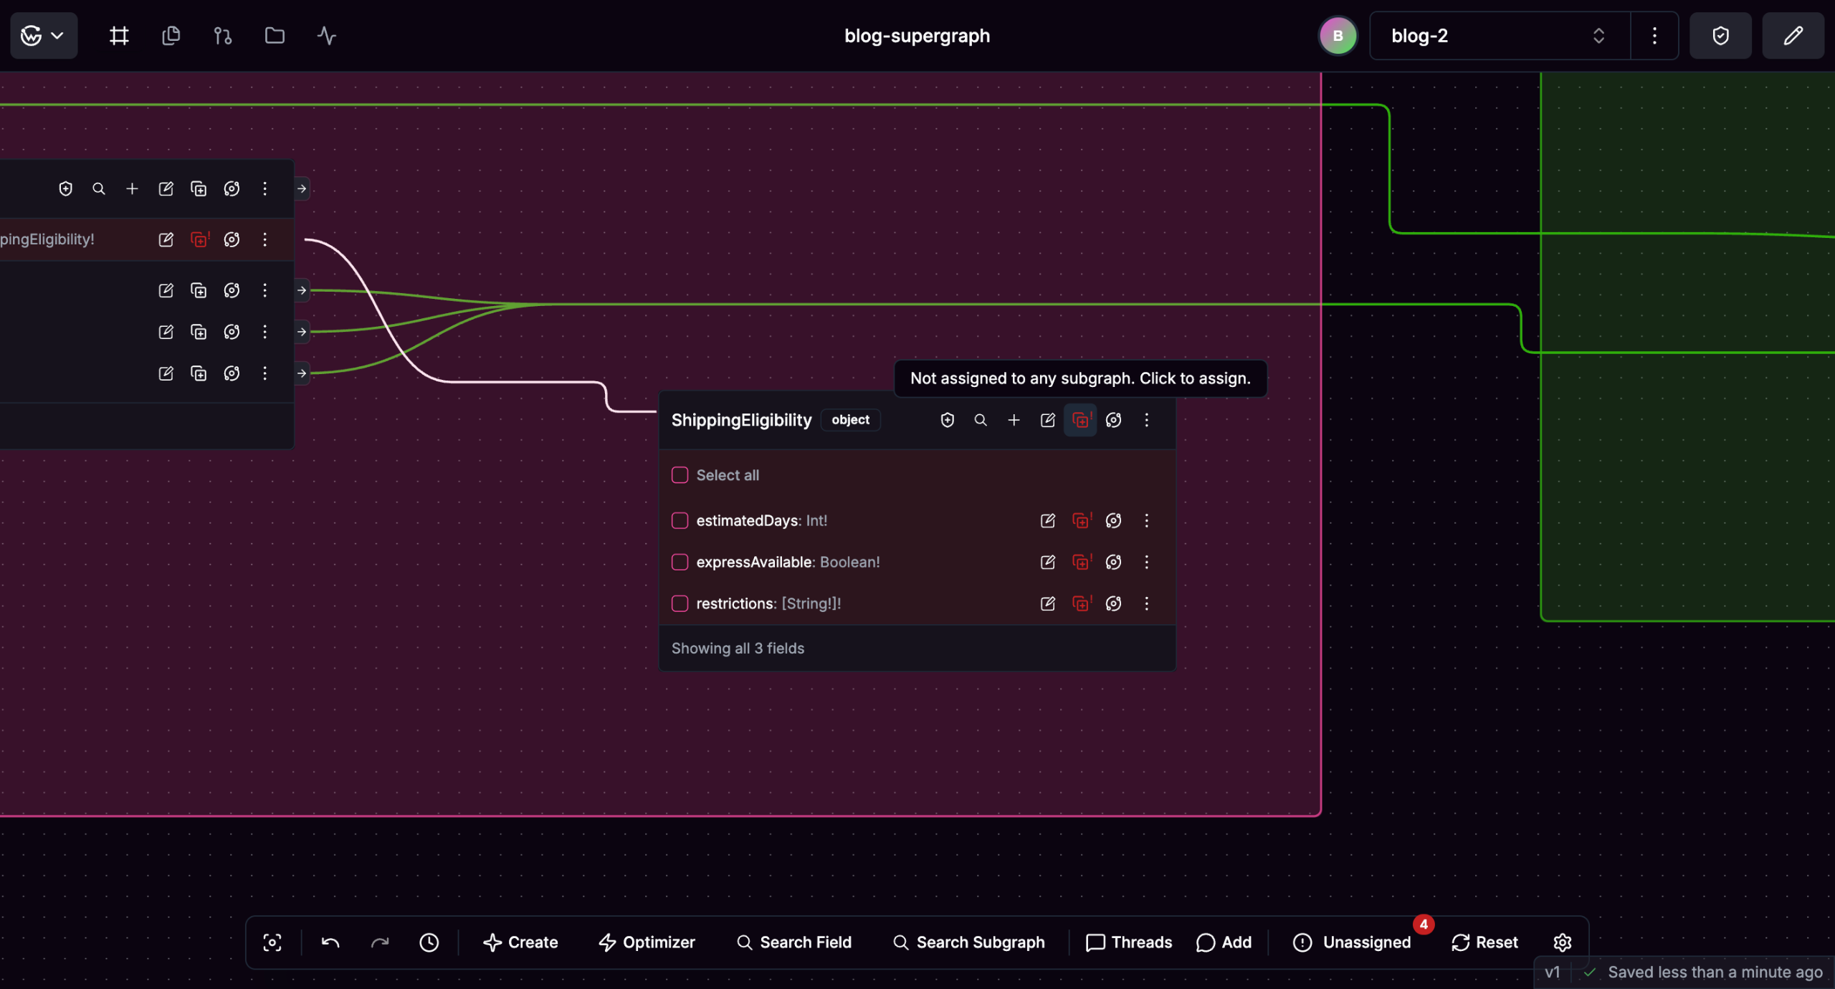Click the ShippingEligibility type title
The width and height of the screenshot is (1835, 989).
coord(741,420)
